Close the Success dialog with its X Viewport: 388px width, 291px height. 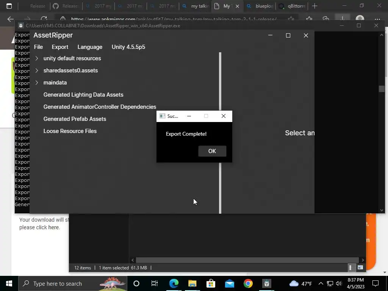pos(224,116)
